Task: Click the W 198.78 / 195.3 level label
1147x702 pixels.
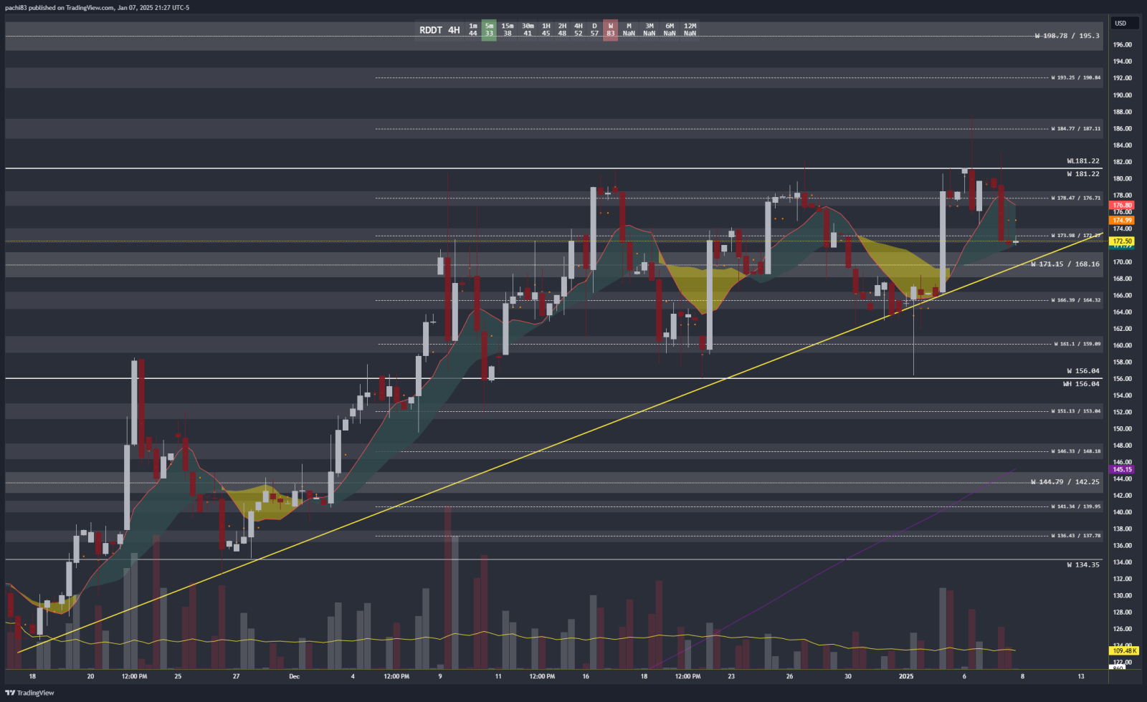Action: coord(1067,36)
